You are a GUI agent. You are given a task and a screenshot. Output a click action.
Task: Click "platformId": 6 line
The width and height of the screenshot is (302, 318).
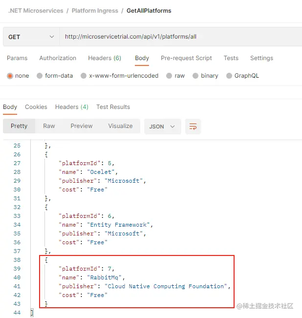pos(86,216)
